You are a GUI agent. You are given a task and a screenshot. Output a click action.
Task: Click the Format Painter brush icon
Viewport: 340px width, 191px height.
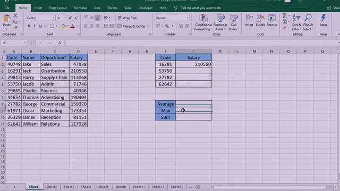(15, 28)
